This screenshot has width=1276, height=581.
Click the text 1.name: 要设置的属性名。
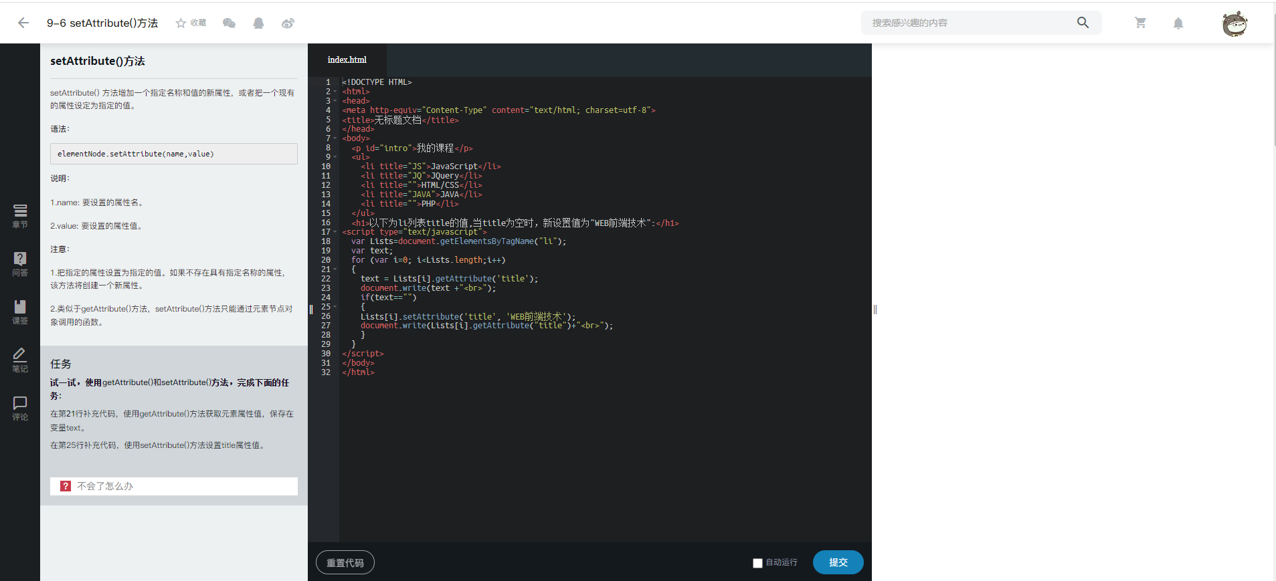tap(98, 203)
